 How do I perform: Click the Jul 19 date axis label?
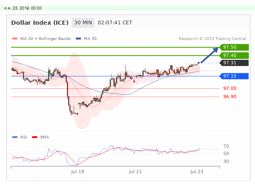[x=78, y=172]
